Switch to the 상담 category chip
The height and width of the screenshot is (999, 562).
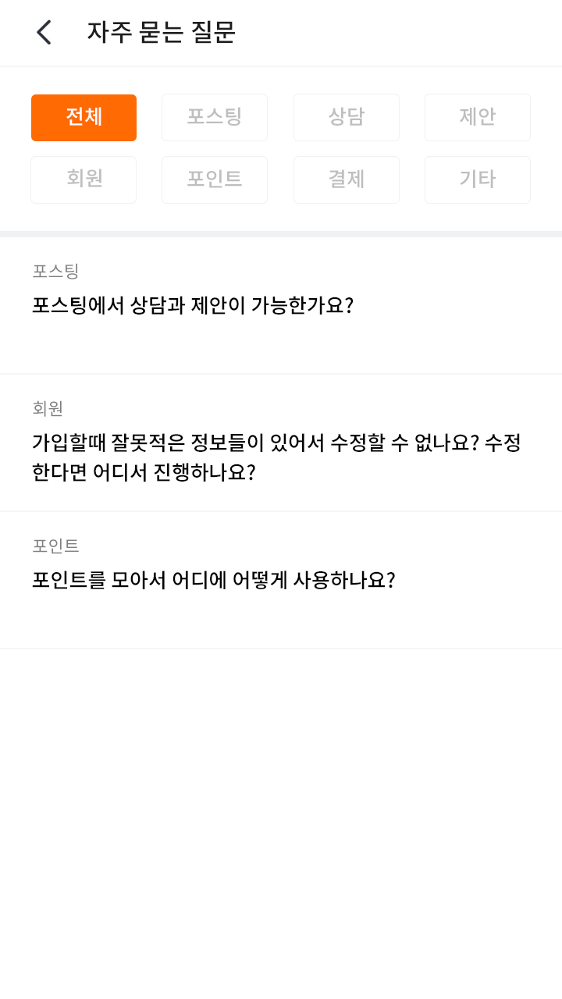347,118
